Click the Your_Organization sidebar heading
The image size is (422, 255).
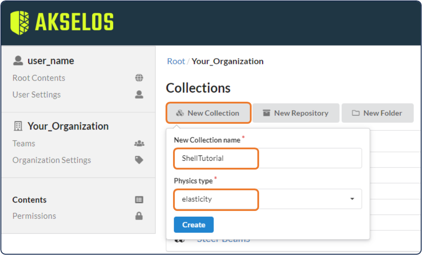(68, 126)
